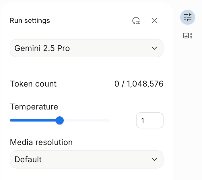This screenshot has width=202, height=180.
Task: Toggle the run settings sliders icon
Action: coord(188,17)
